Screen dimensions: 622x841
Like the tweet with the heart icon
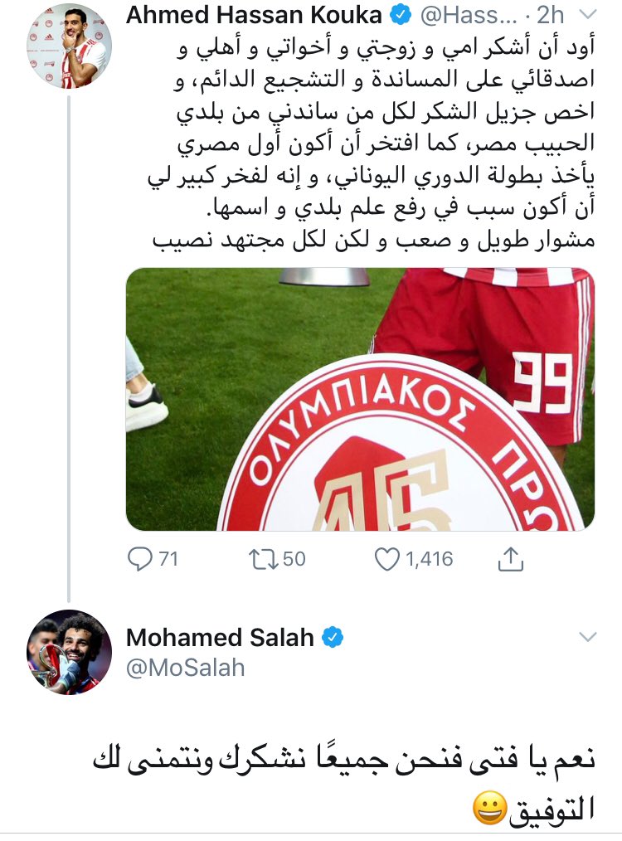pyautogui.click(x=386, y=559)
